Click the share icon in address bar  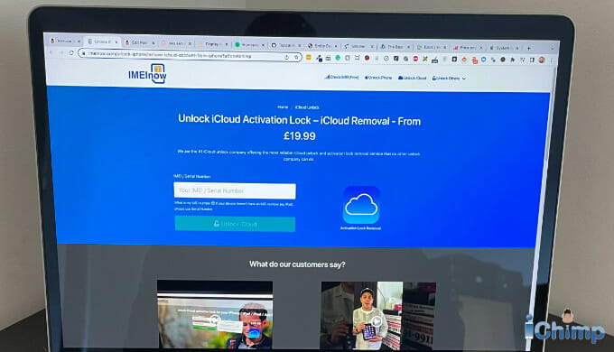[x=286, y=57]
